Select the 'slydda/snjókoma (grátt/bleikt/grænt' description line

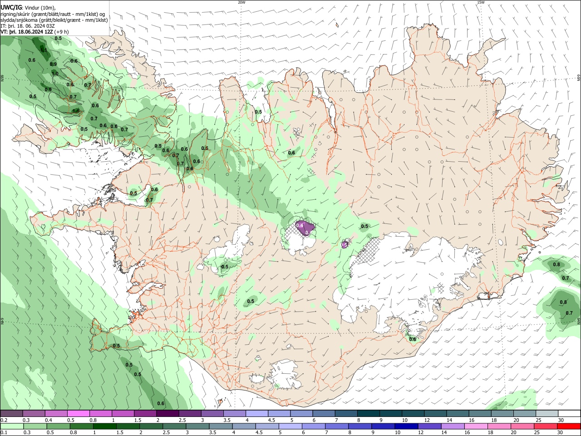(54, 20)
